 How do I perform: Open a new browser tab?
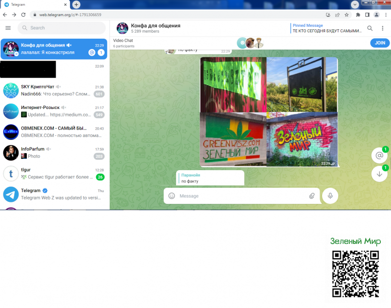point(76,4)
